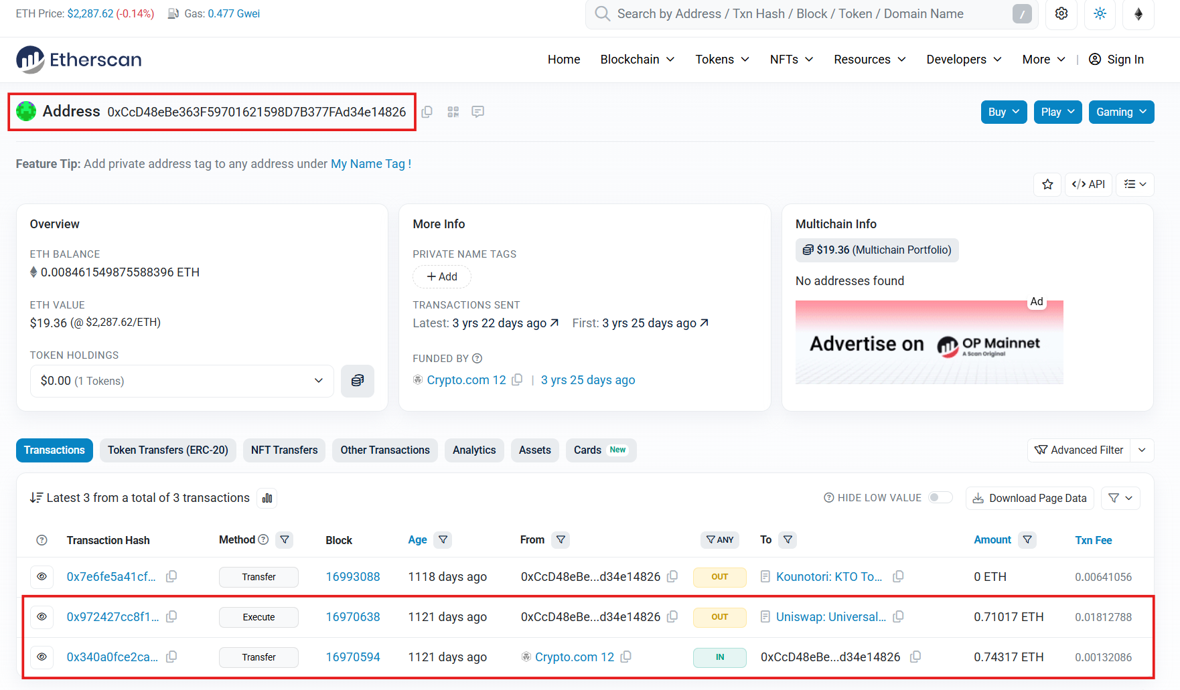
Task: Copy the Kounotori KTO Token address
Action: click(x=898, y=576)
